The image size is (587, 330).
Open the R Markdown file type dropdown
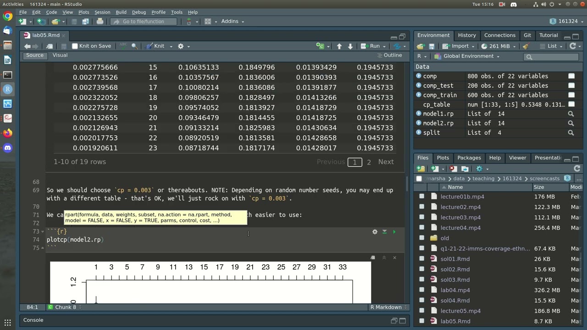point(388,307)
